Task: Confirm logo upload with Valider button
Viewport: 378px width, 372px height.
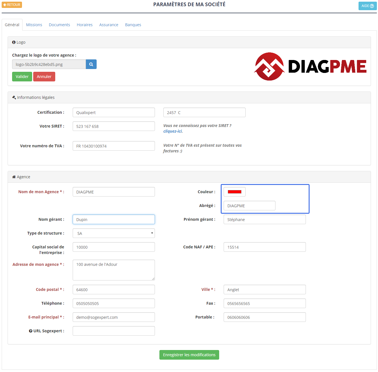Action: coord(22,77)
